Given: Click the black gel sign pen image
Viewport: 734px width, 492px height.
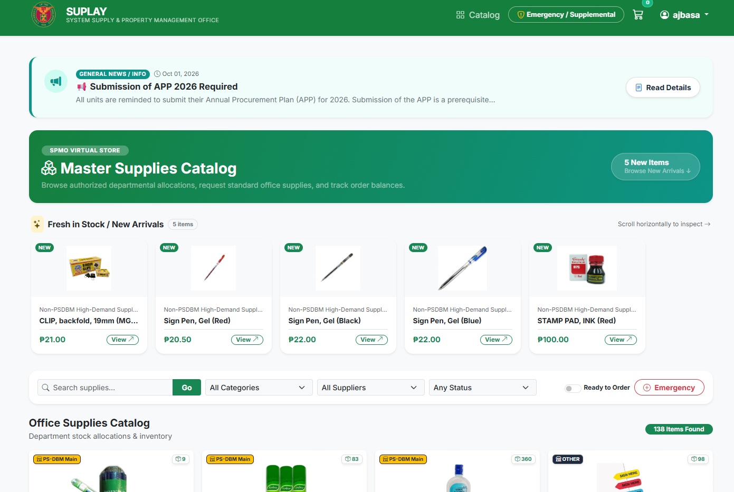Looking at the screenshot, I should [x=338, y=268].
